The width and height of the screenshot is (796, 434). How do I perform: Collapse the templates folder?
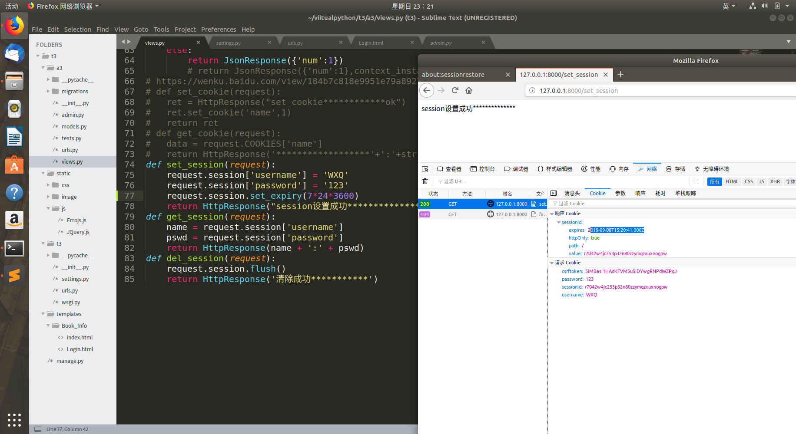click(43, 314)
